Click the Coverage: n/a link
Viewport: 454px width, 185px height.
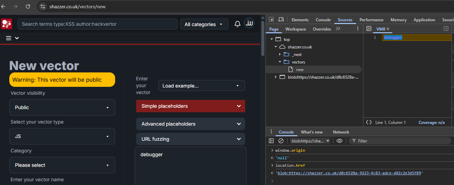point(432,123)
